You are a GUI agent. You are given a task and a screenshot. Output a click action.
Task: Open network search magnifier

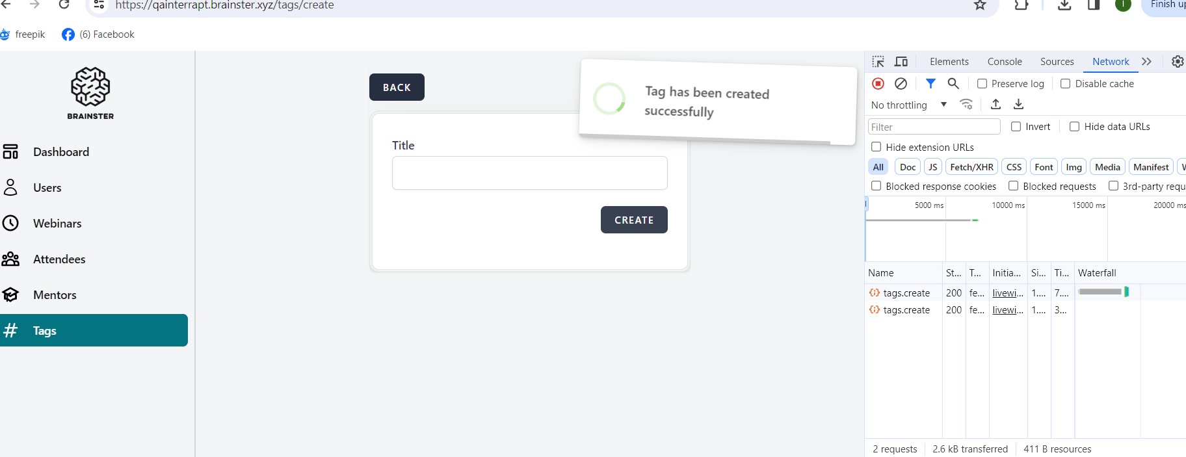953,83
